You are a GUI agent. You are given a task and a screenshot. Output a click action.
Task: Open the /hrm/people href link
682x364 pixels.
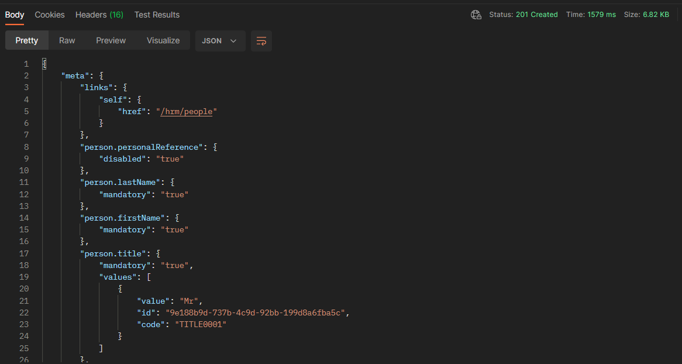pos(186,111)
